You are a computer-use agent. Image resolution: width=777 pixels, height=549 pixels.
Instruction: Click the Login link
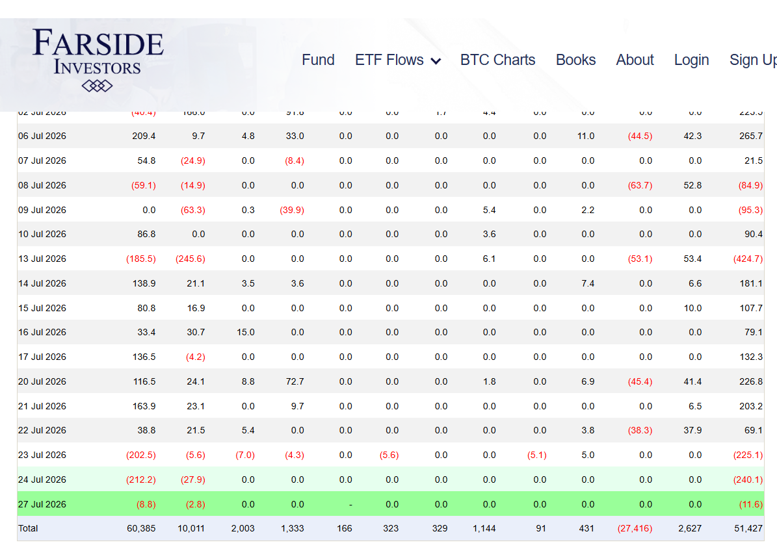click(691, 60)
